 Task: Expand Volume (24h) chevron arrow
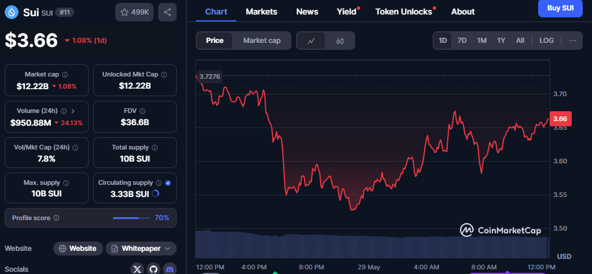[73, 111]
